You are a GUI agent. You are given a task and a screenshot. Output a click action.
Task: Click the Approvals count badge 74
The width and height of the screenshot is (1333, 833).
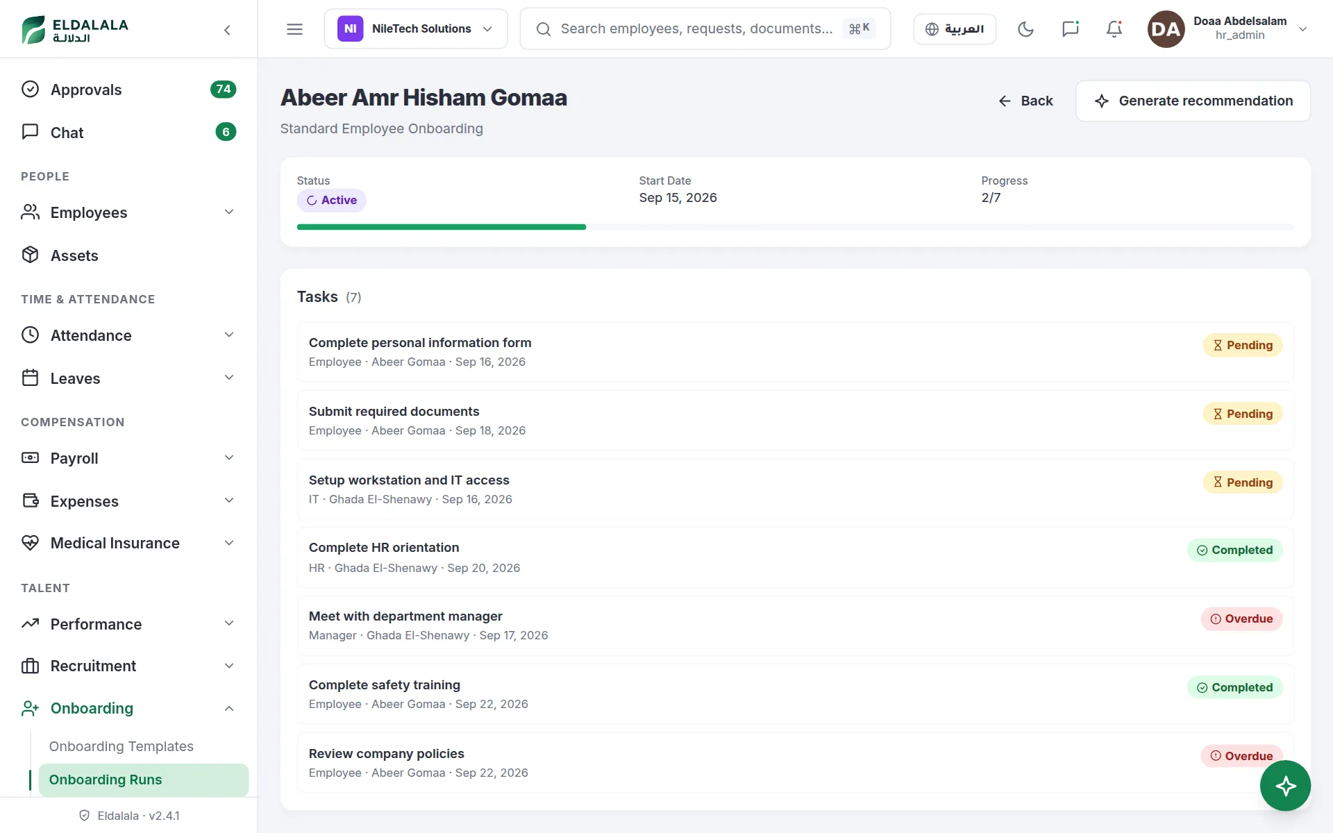tap(223, 89)
